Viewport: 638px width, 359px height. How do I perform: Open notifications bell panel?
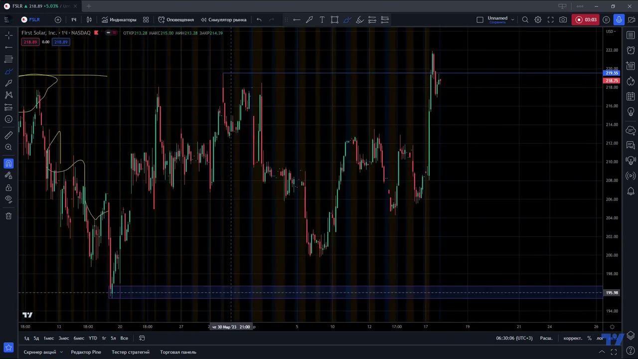tap(631, 191)
